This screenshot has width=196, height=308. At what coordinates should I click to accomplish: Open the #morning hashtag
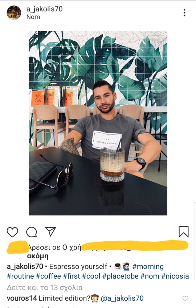click(148, 267)
